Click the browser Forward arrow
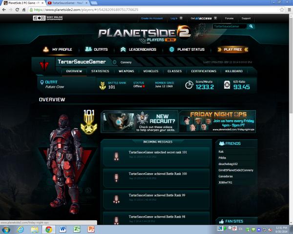 10,10
